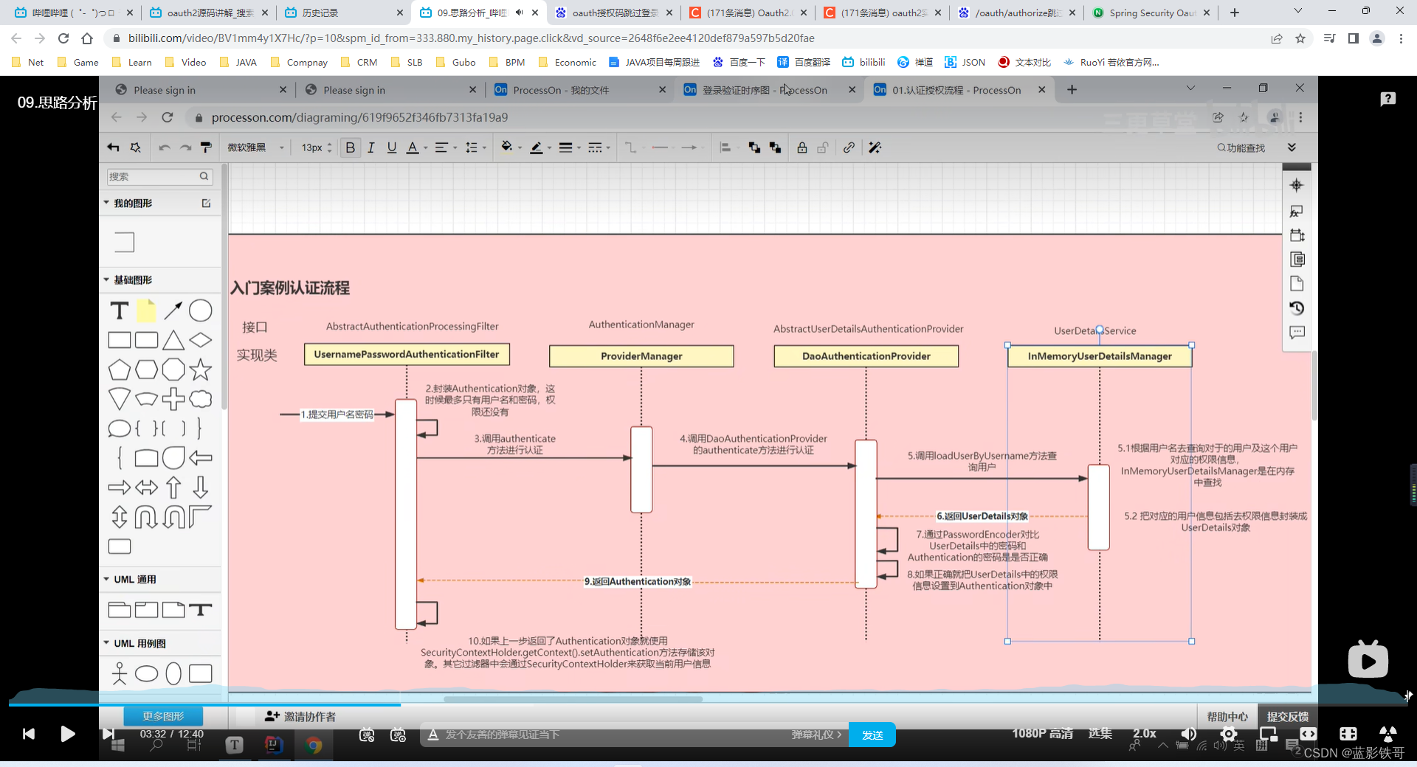
Task: Collapse the UML 通用 section
Action: tap(106, 579)
